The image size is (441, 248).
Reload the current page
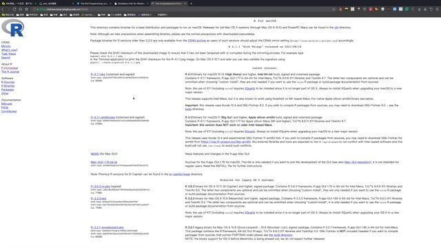coord(14,9)
